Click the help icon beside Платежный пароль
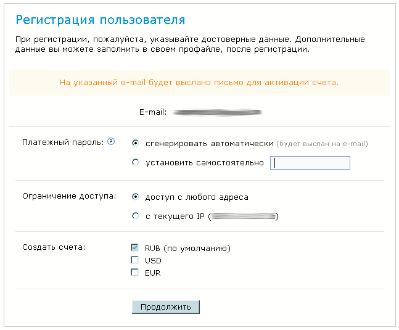Viewport: 399px width, 330px height. coord(111,142)
